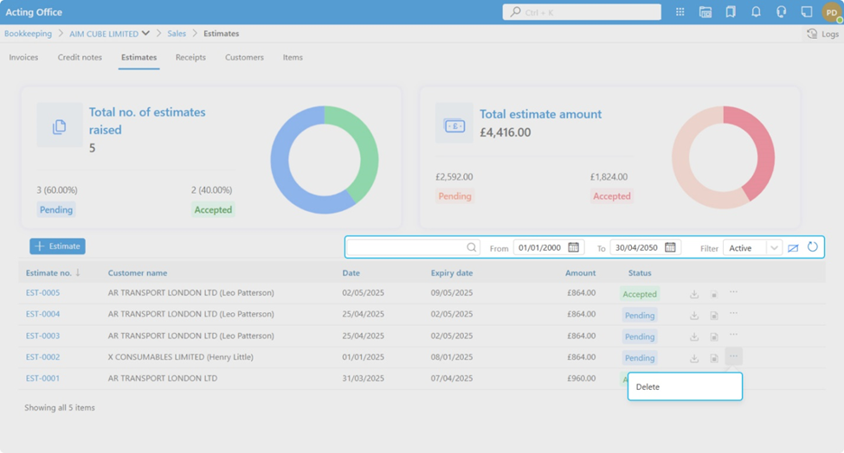Download estimate EST-0005
Screen dimensions: 844x453
[x=694, y=294]
